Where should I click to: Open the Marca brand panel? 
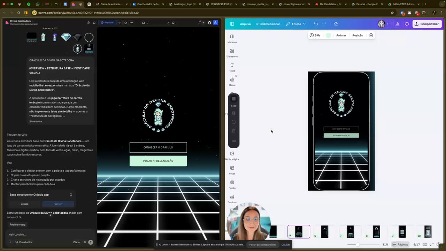232,82
